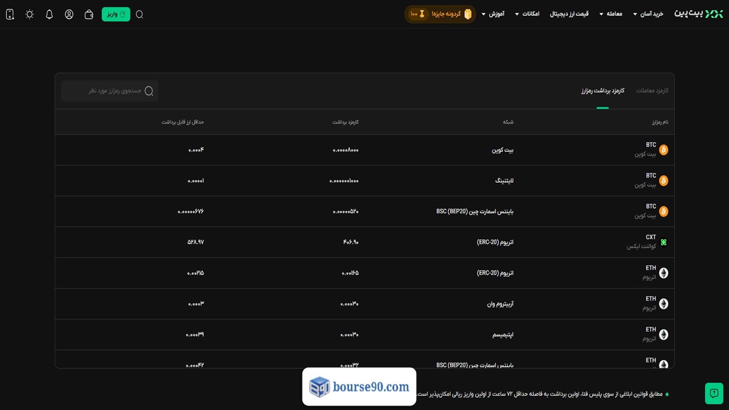The height and width of the screenshot is (410, 729).
Task: Open the گردونه جایزه prize wheel button
Action: point(440,14)
